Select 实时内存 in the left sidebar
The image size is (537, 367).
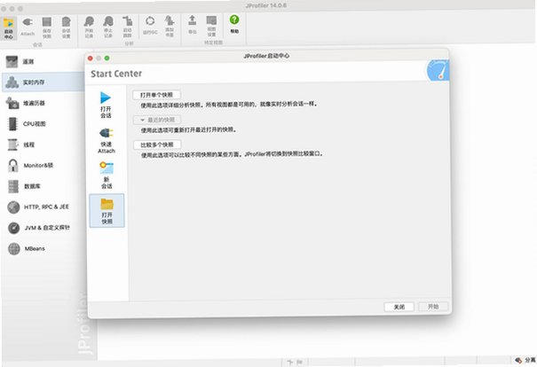pos(43,82)
